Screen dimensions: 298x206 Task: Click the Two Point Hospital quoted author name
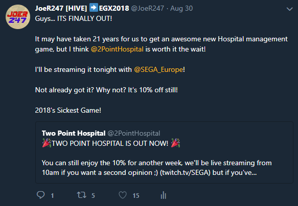pyautogui.click(x=74, y=133)
